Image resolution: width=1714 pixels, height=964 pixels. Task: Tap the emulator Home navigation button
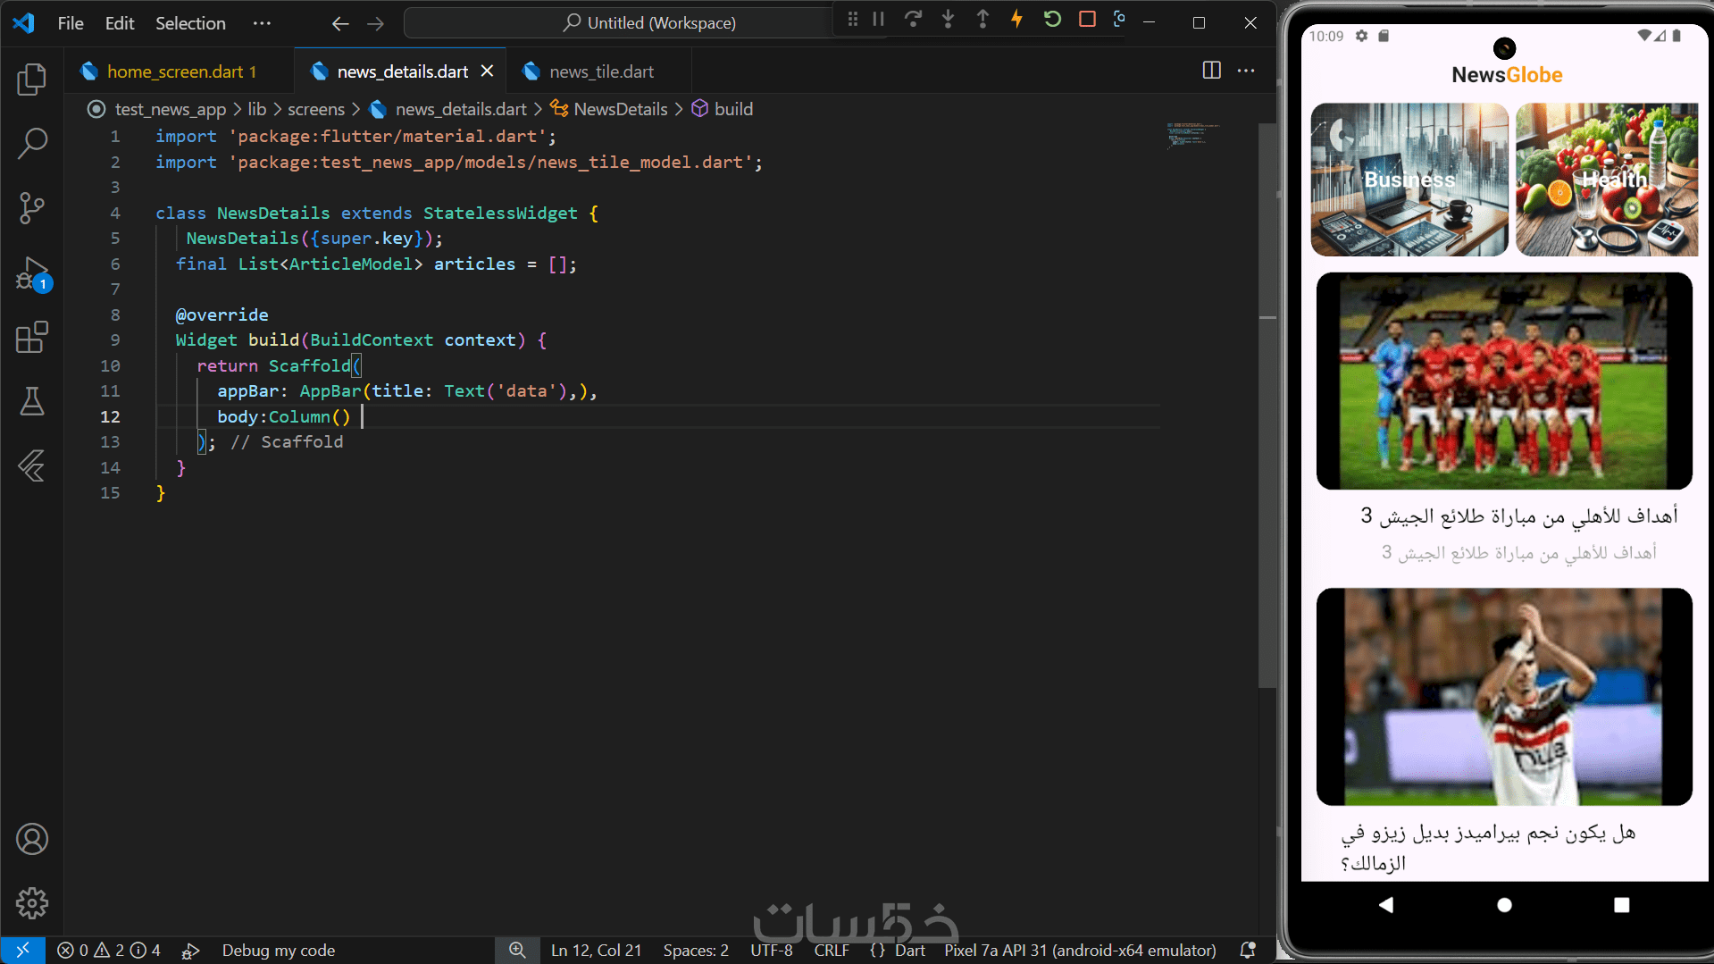pyautogui.click(x=1504, y=905)
